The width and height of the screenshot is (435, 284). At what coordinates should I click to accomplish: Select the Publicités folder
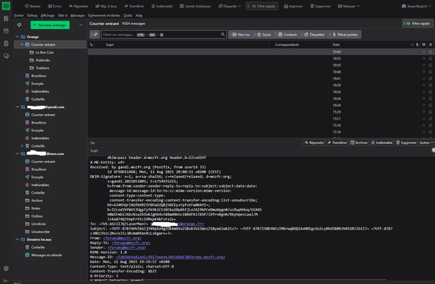[43, 60]
